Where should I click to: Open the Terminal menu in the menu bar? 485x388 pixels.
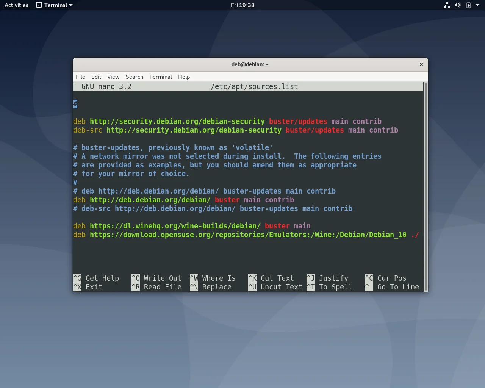pos(161,77)
